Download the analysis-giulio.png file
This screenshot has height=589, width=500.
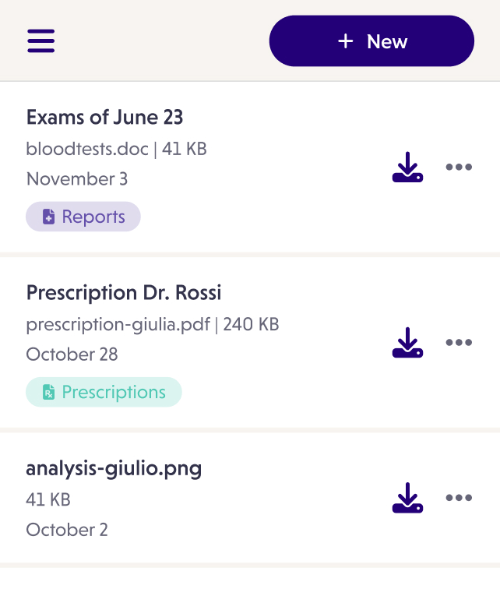pos(407,499)
